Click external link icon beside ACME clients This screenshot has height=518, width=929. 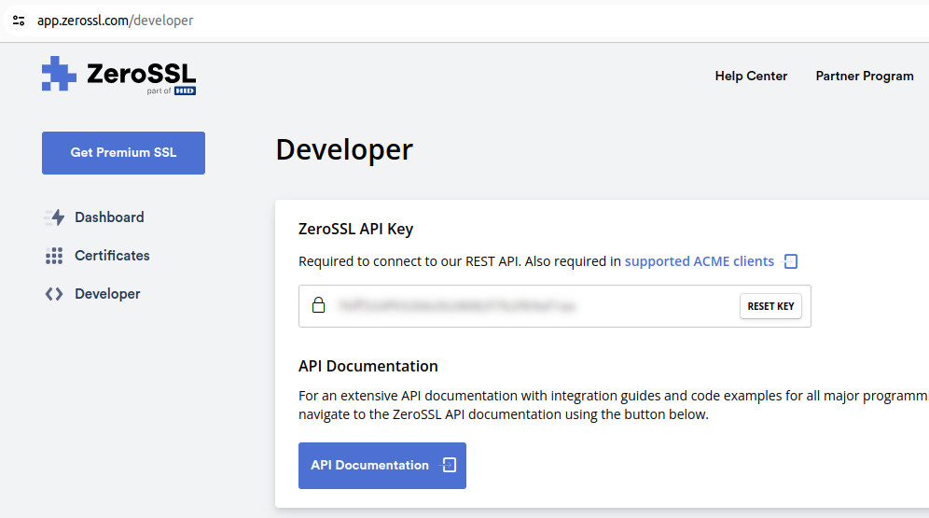(x=790, y=262)
